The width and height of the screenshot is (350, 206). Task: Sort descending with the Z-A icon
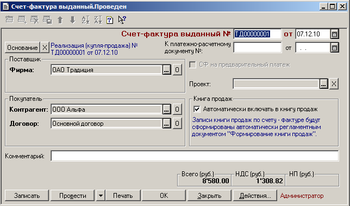[98, 20]
